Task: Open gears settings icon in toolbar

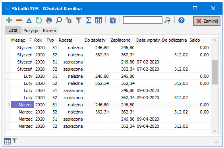Action: click(x=69, y=20)
